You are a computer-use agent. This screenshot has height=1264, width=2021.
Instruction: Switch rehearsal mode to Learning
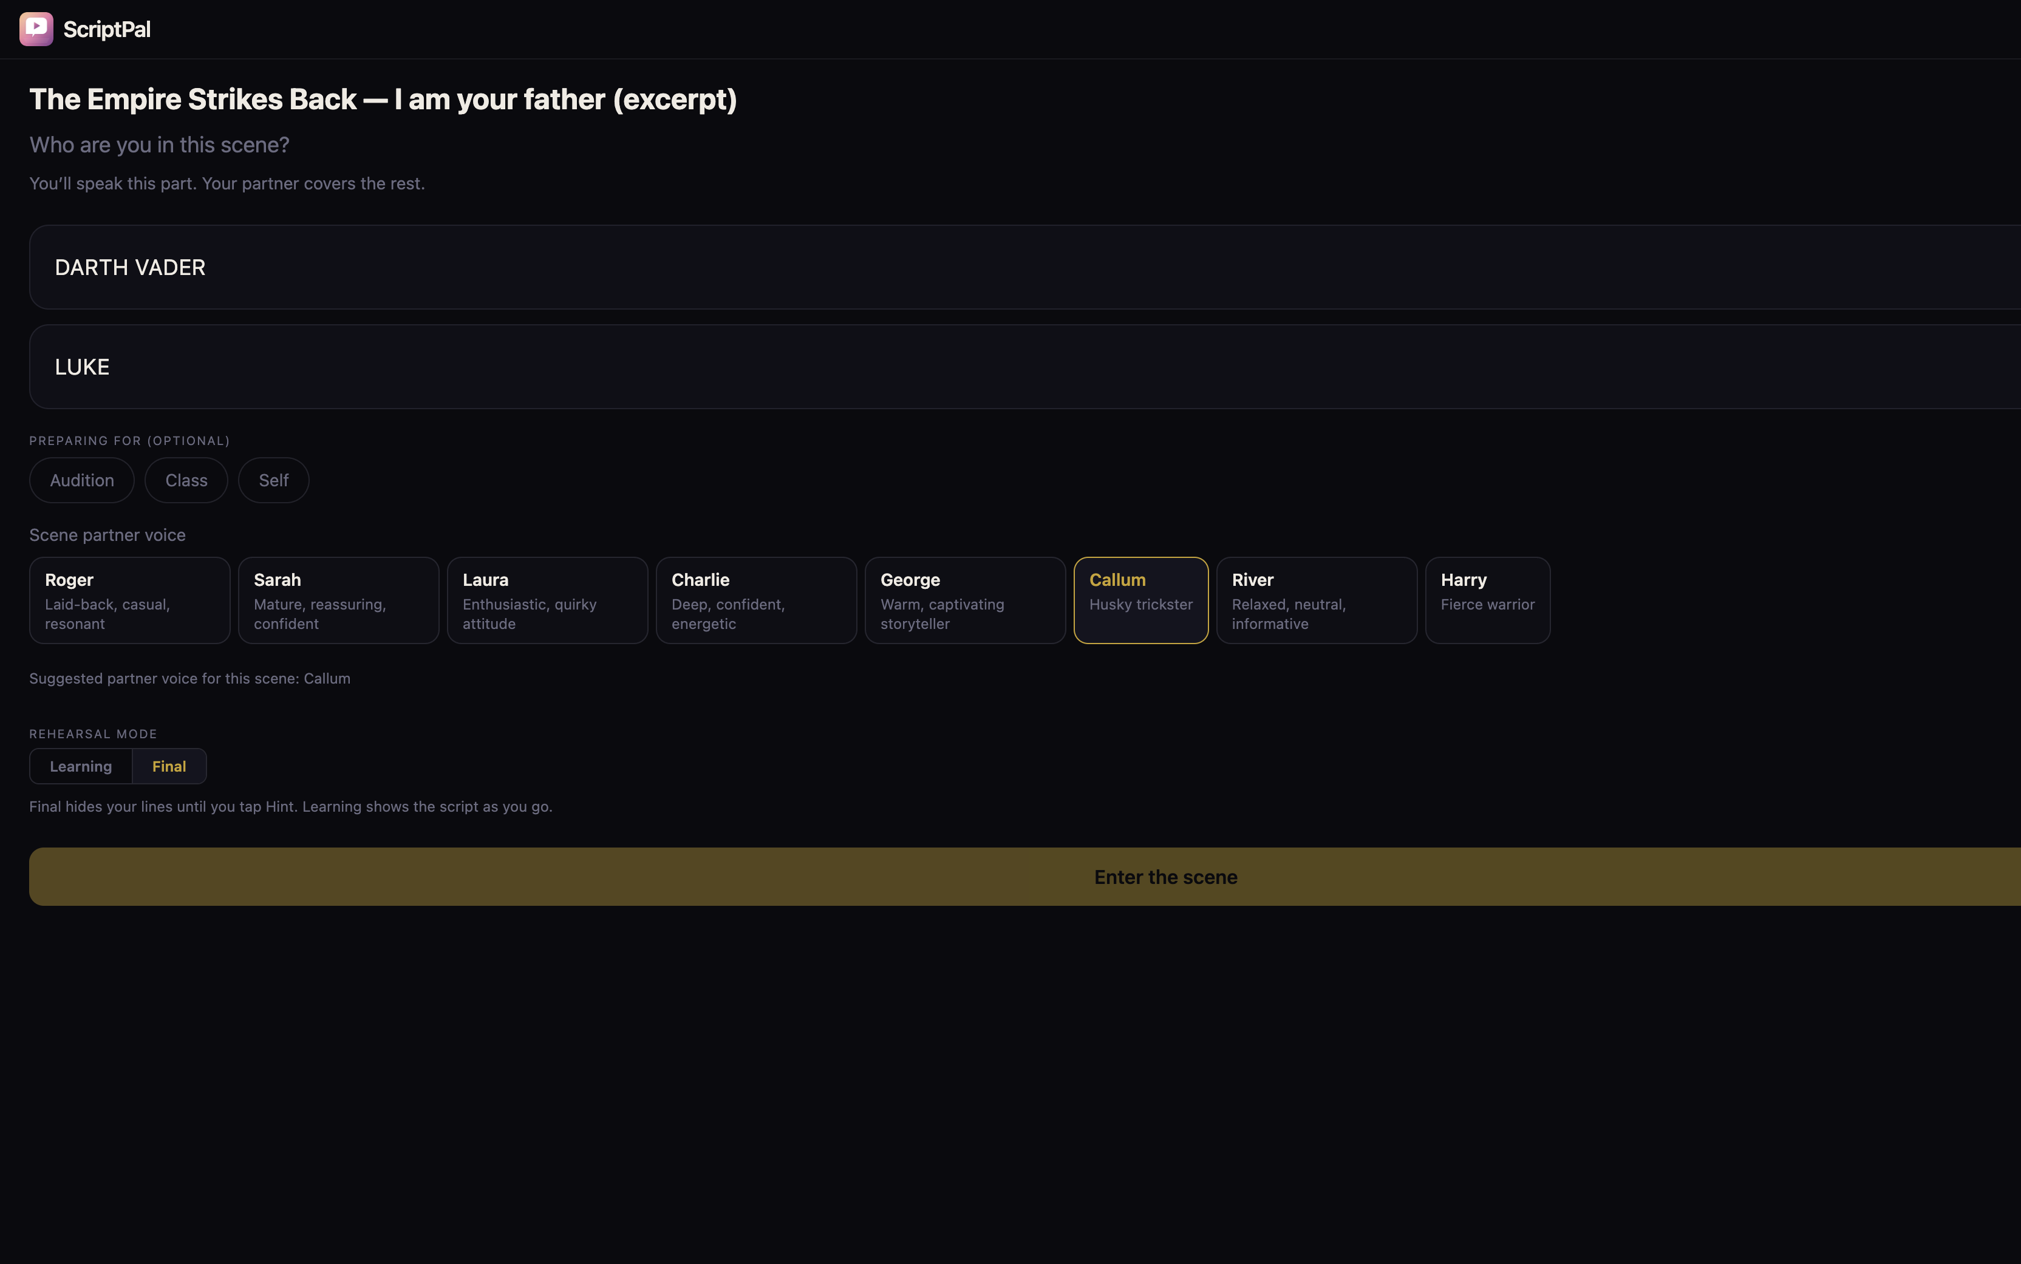point(81,767)
